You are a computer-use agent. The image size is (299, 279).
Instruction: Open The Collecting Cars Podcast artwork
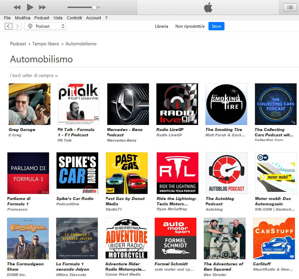coord(276,104)
